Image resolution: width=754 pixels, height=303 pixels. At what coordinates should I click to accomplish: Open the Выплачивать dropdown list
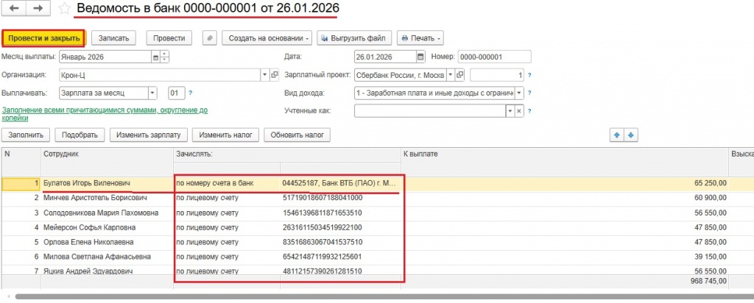tap(152, 93)
